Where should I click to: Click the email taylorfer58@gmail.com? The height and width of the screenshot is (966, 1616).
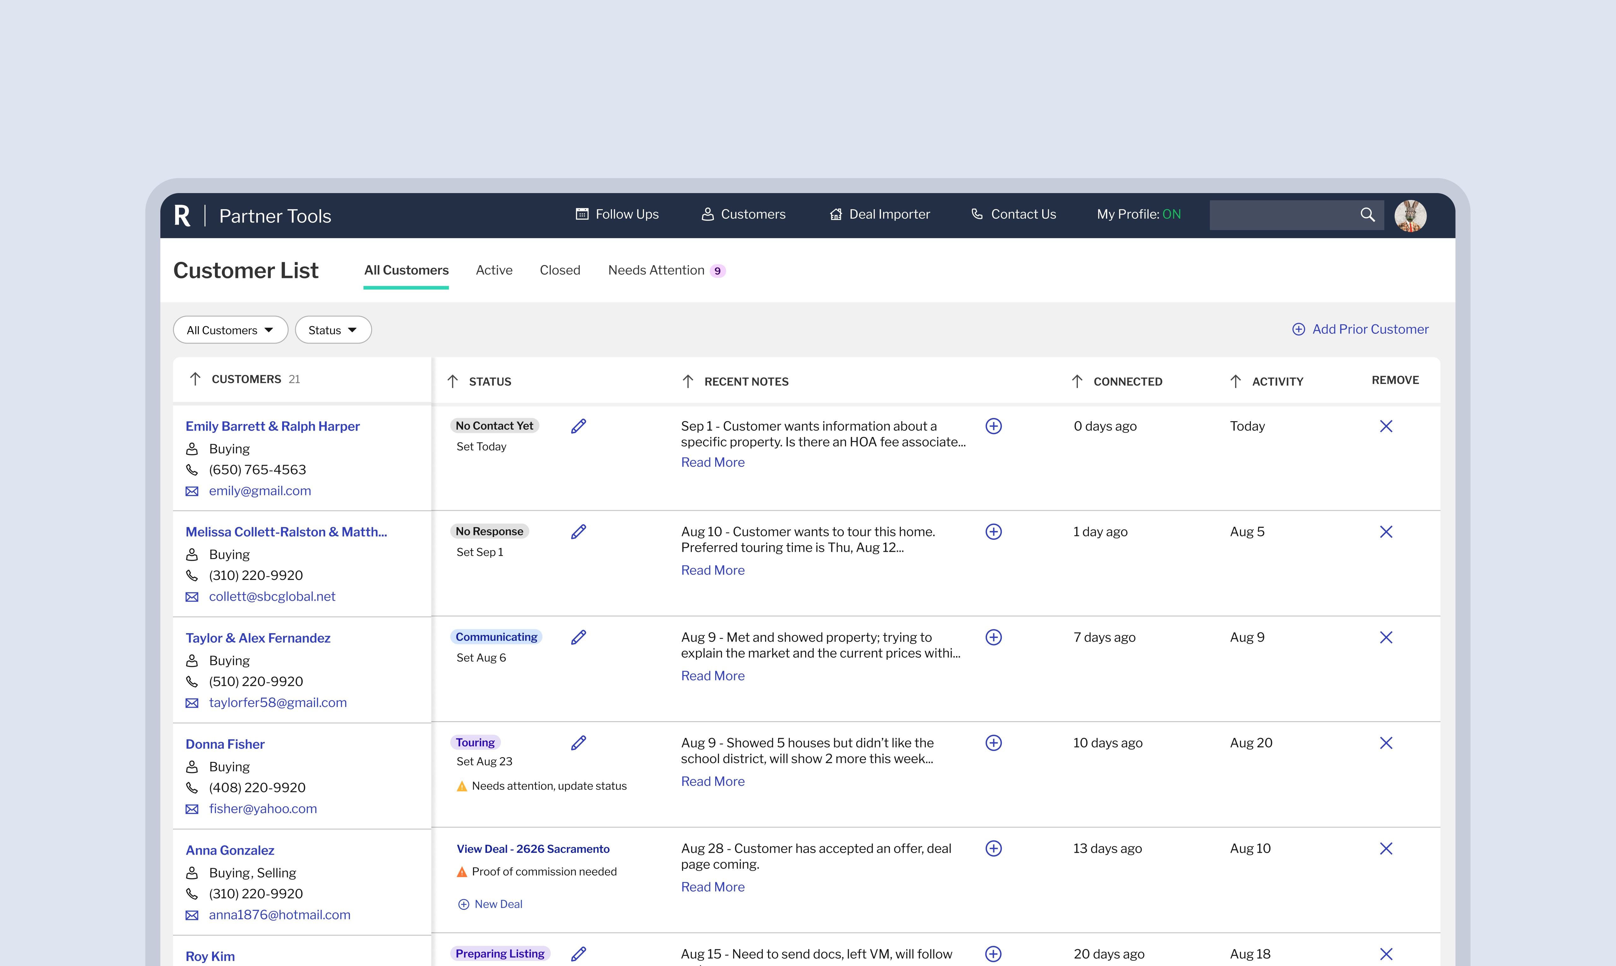(278, 702)
